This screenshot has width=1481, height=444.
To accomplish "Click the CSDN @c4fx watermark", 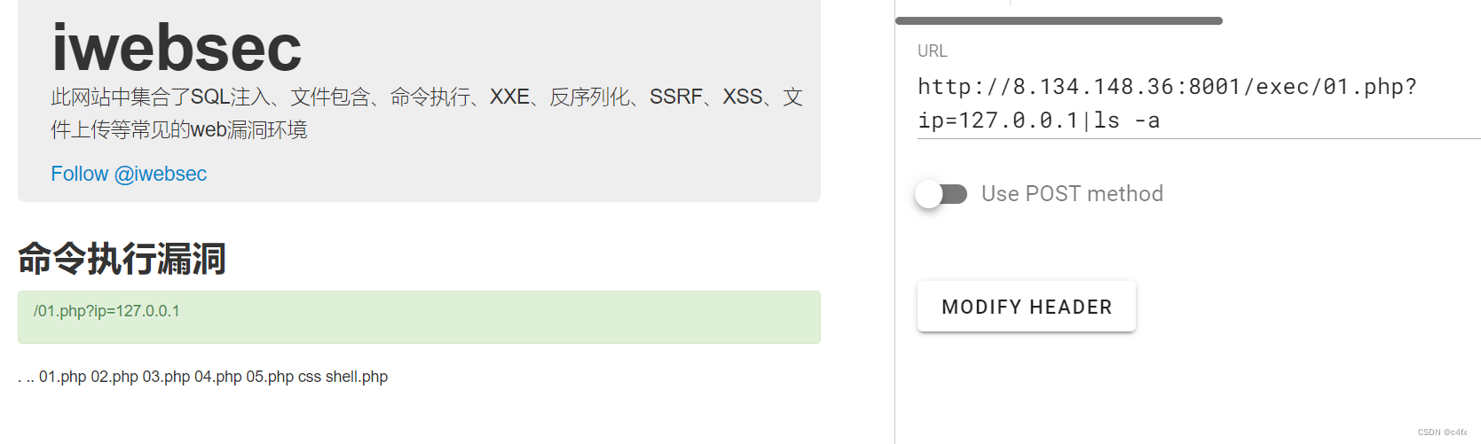I will [x=1442, y=432].
